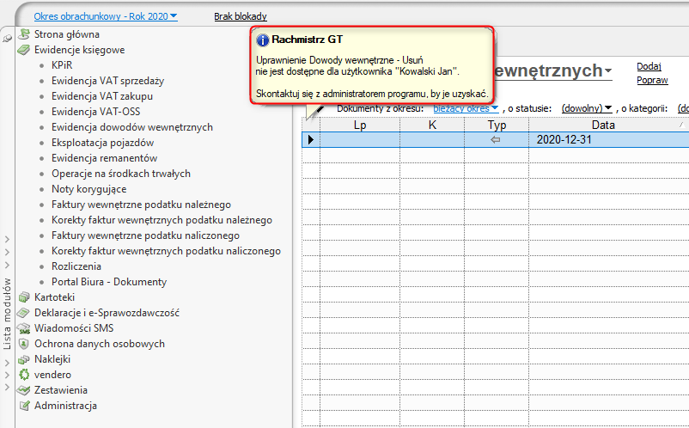Click the blue info icon in Rachmistrz GT tooltip
This screenshot has height=428, width=689.
(262, 40)
